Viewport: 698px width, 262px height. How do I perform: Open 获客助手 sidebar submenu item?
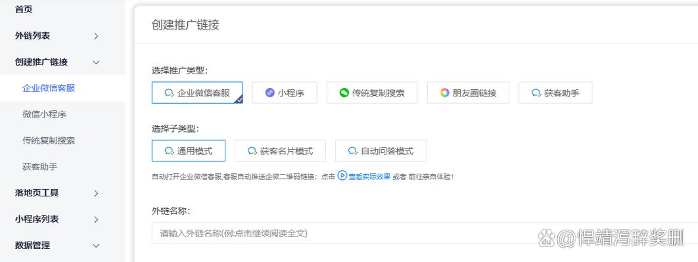(x=40, y=167)
